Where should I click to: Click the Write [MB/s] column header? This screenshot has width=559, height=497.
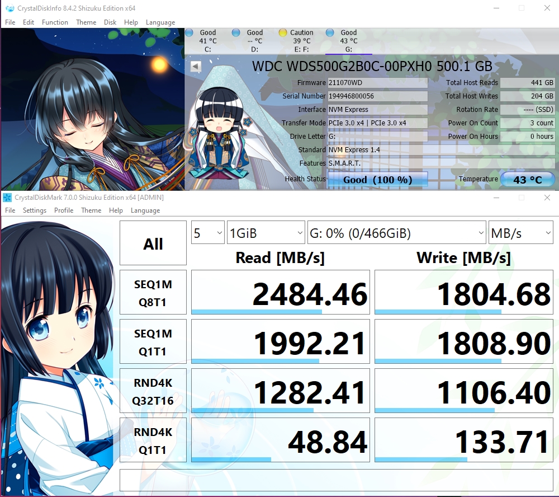point(463,258)
